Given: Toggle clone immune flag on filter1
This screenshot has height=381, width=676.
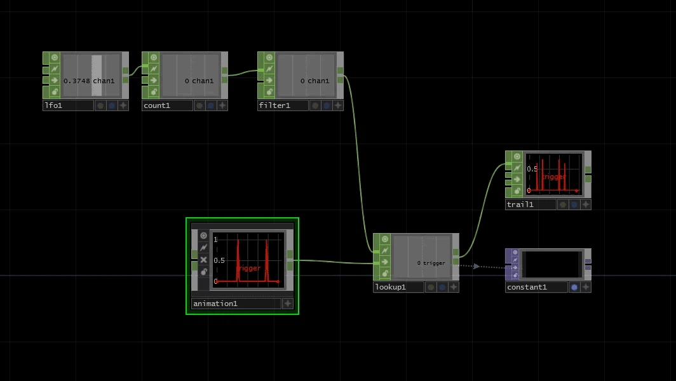Looking at the screenshot, I should point(269,69).
